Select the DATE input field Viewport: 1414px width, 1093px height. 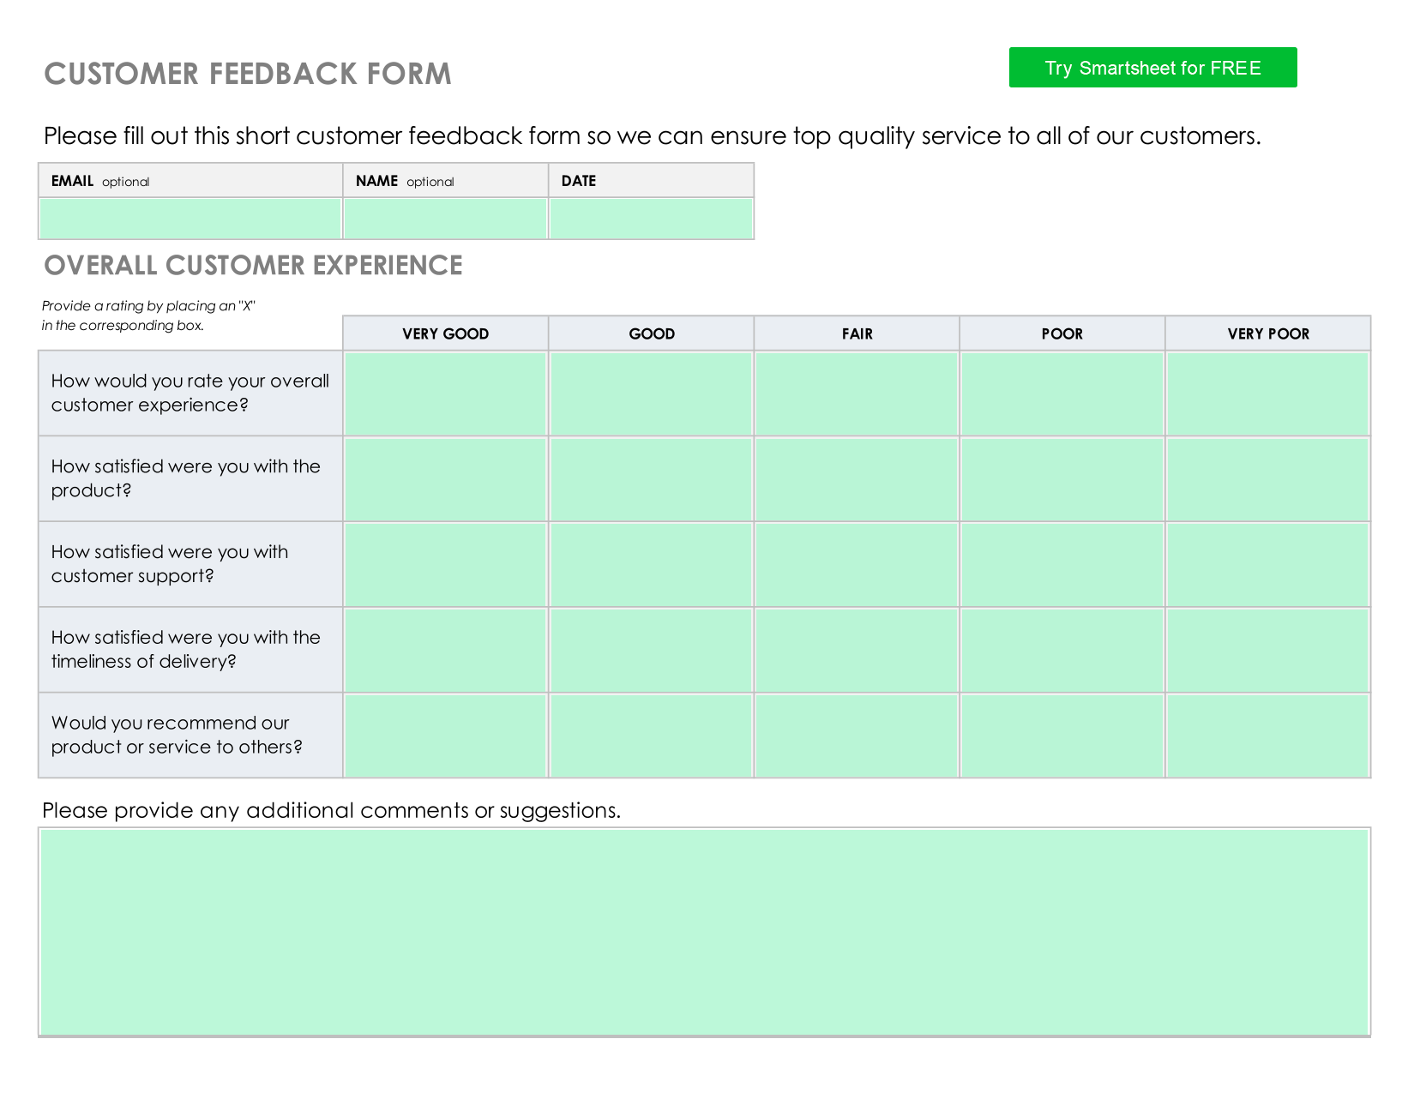tap(651, 219)
